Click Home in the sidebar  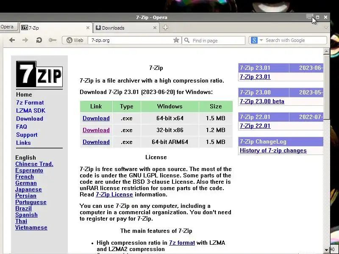point(24,94)
